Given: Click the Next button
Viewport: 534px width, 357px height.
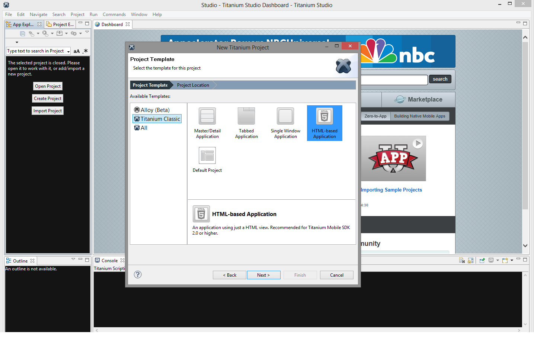Looking at the screenshot, I should coord(263,275).
